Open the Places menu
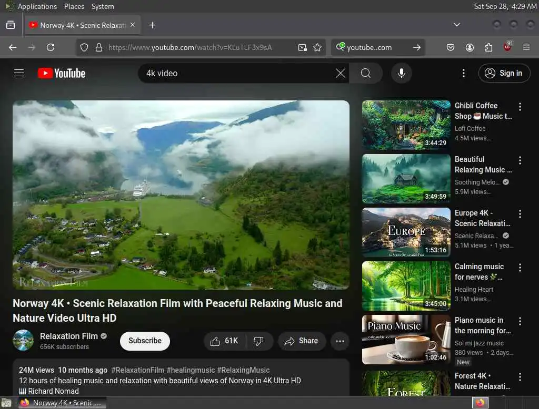This screenshot has height=409, width=539. pos(74,6)
